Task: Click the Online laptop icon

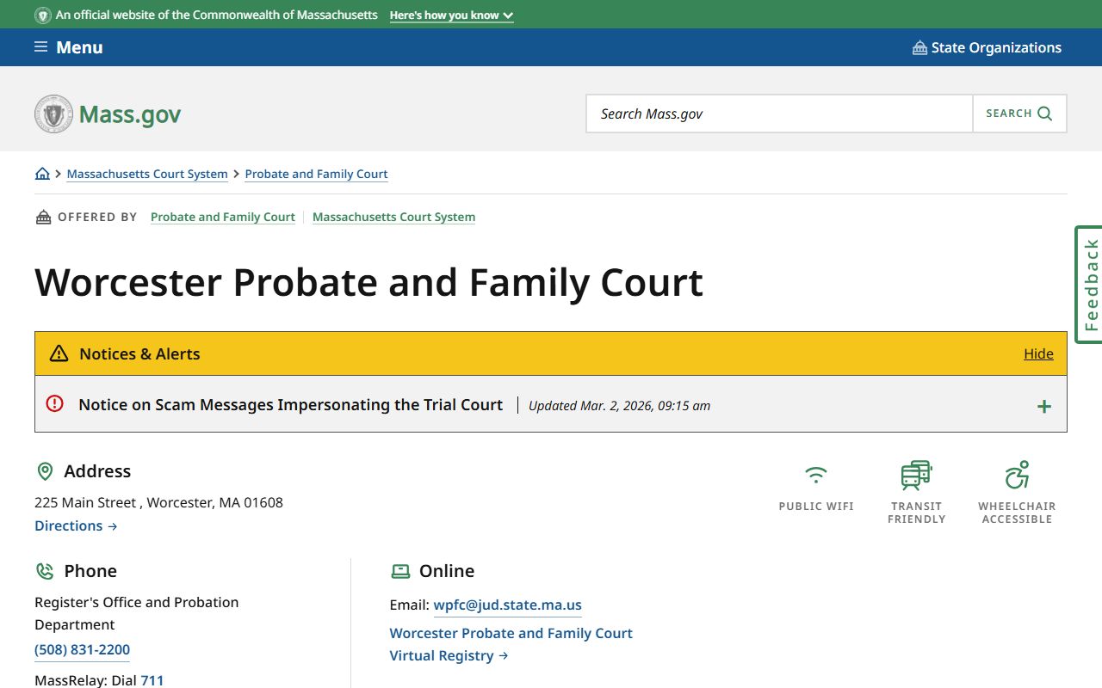Action: pos(400,571)
